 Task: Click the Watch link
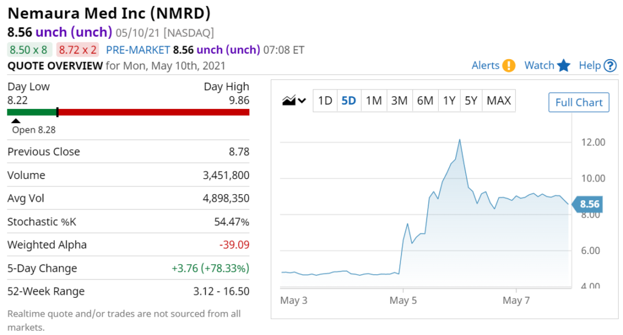pos(539,66)
